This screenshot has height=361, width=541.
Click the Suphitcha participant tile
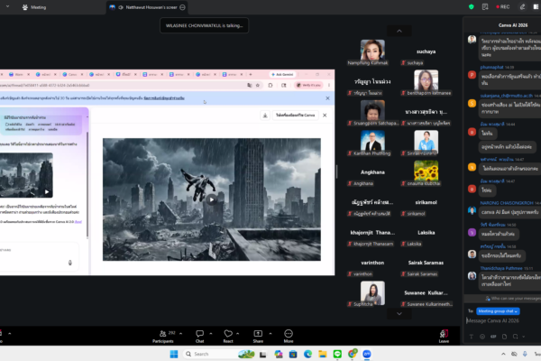372,293
